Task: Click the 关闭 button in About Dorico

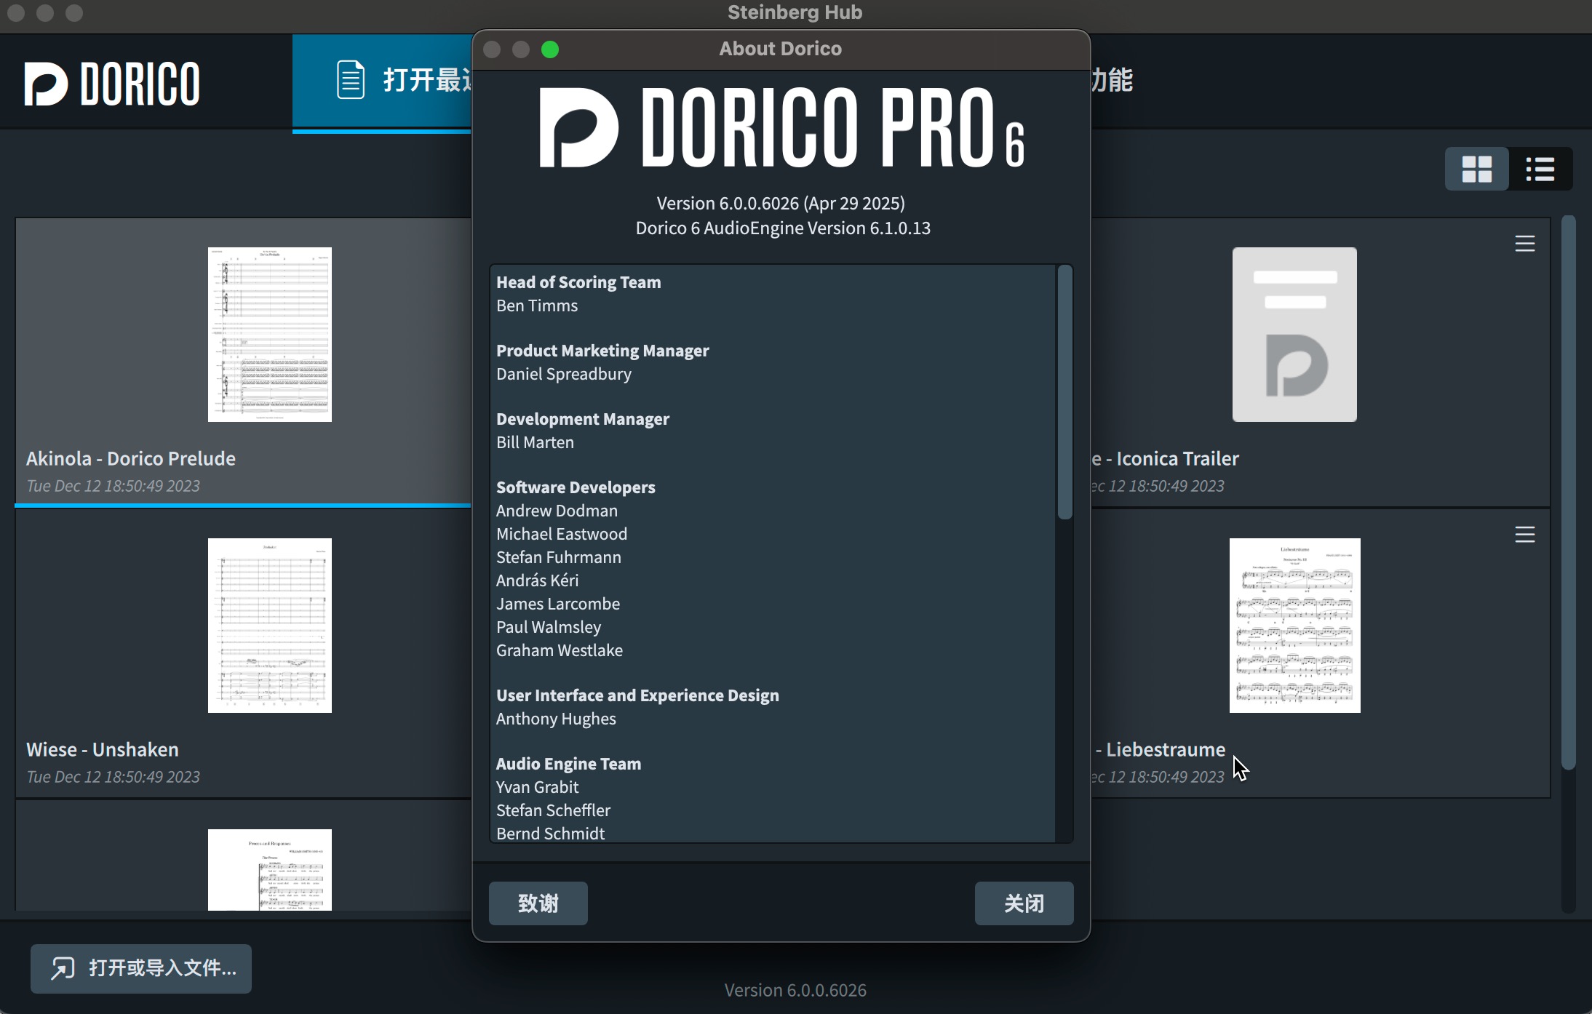Action: tap(1024, 903)
